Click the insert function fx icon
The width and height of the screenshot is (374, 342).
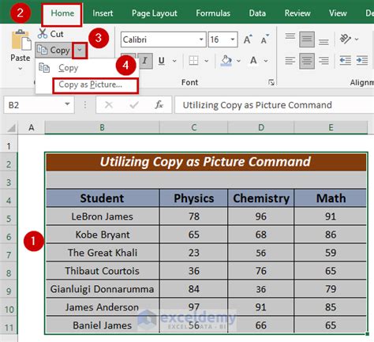(159, 105)
